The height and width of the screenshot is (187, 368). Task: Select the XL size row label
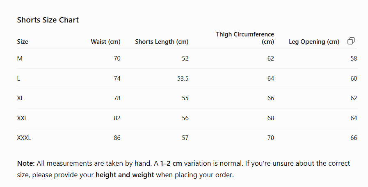click(20, 98)
